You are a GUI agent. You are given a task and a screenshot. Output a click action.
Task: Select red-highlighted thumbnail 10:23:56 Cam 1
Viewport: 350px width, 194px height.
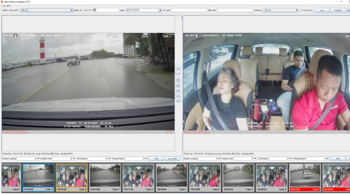pos(305,178)
